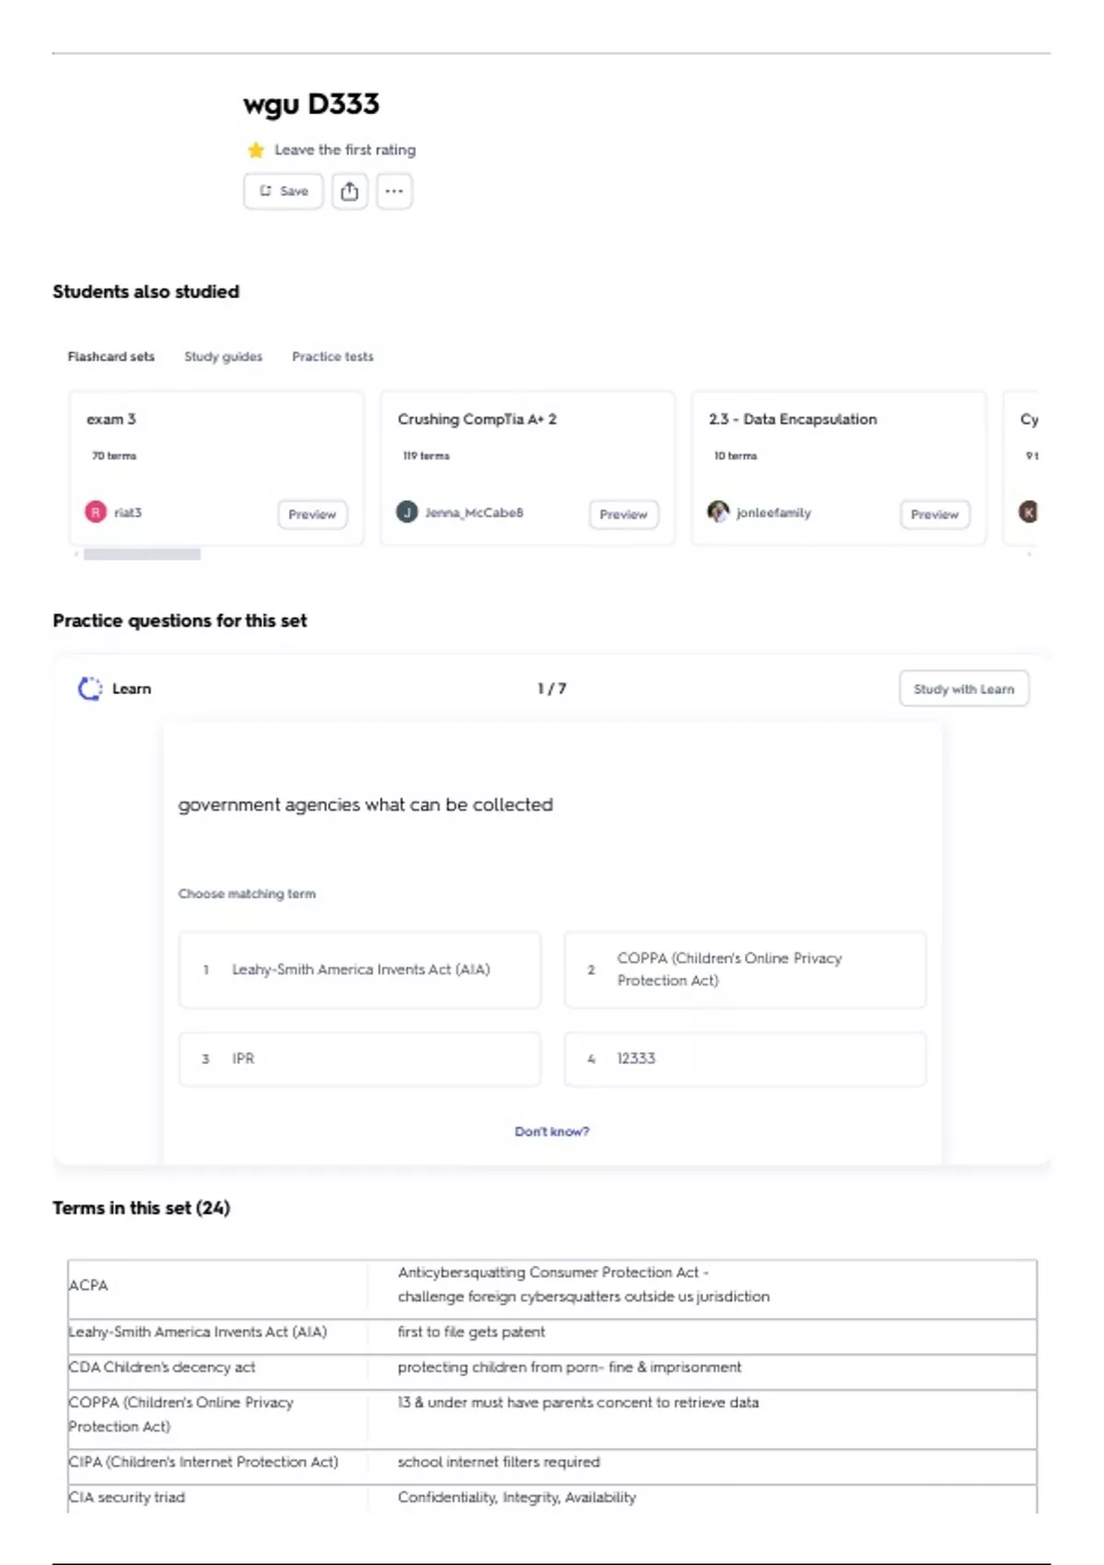Pick answer option IPR
This screenshot has width=1104, height=1565.
pyautogui.click(x=360, y=1059)
